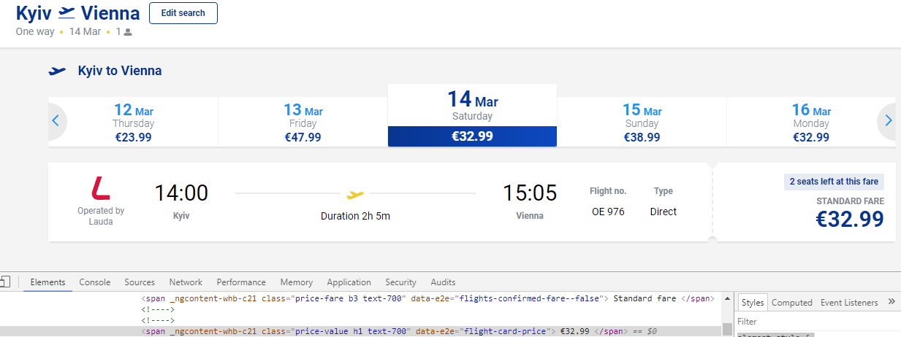Screen dimensions: 901x337
Task: Select 16 Mar Monday fare
Action: 811,123
